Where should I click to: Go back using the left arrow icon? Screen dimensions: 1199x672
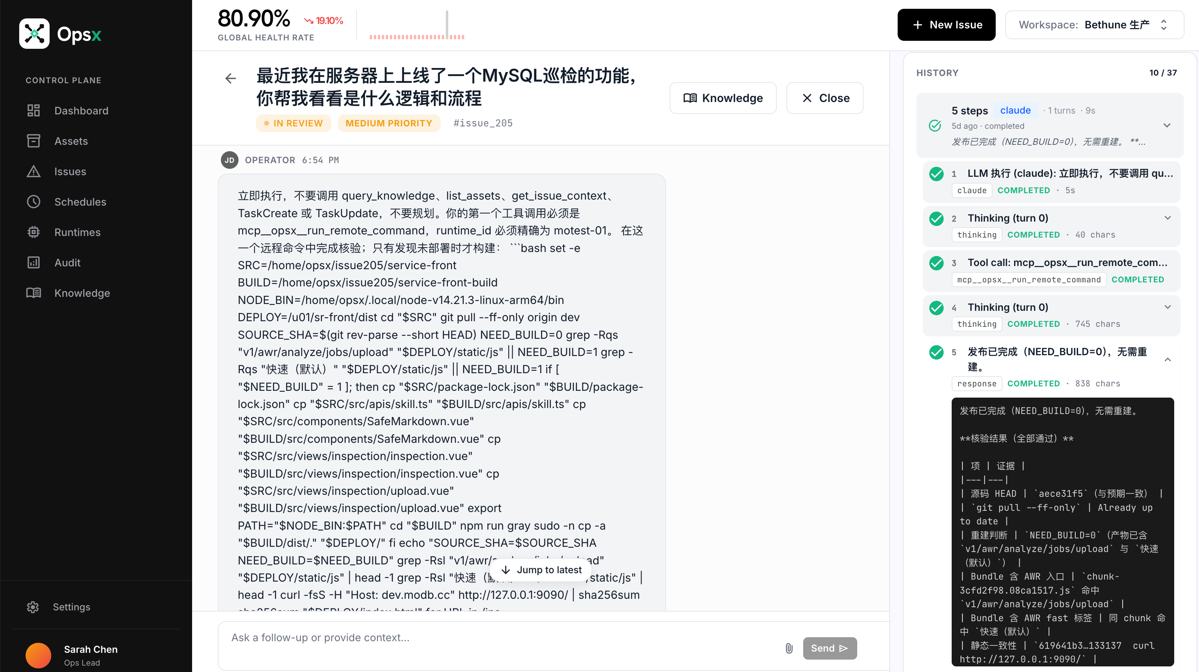231,78
